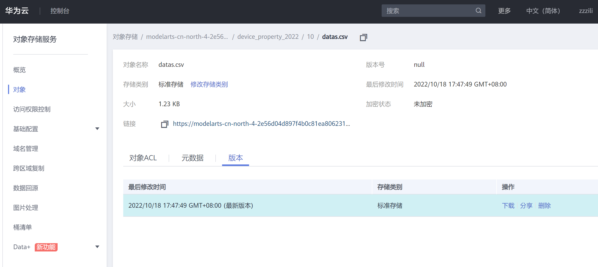This screenshot has height=267, width=598.
Task: Click 删除 for the latest version
Action: pos(545,206)
